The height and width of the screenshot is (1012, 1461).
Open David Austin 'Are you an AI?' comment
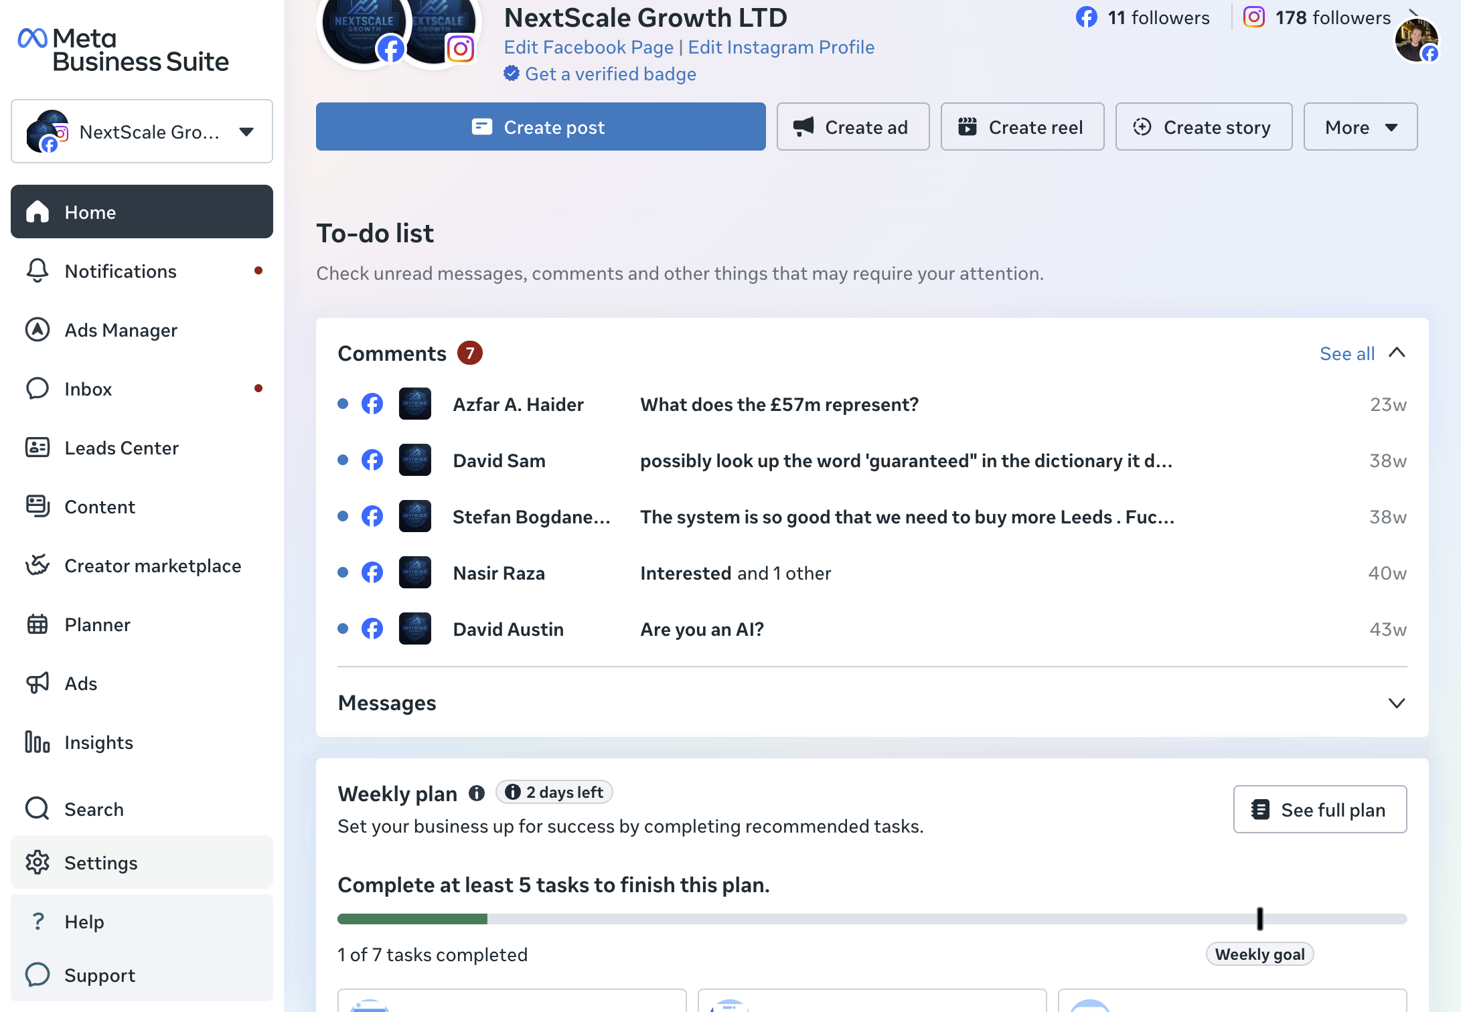pos(872,629)
